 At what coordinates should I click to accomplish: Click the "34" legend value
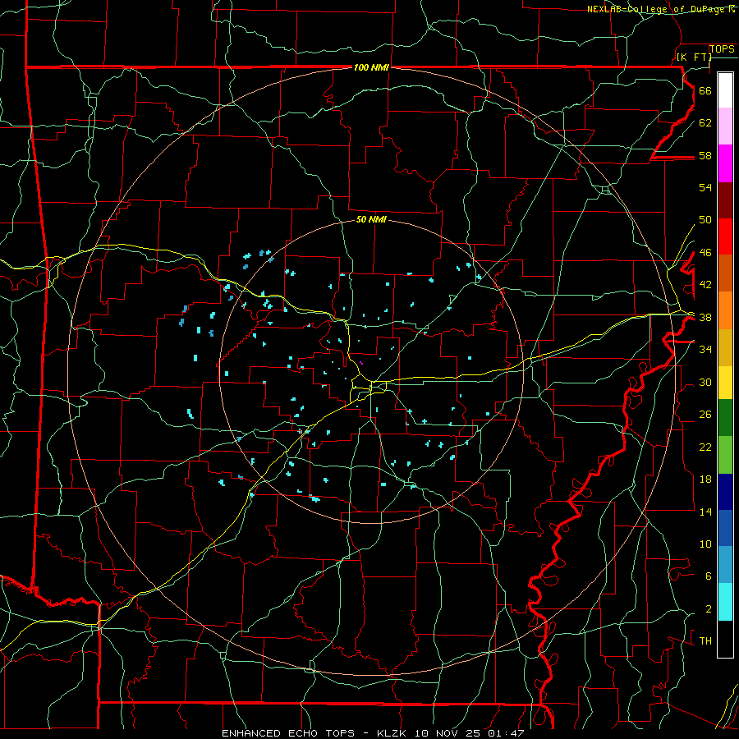coord(705,350)
